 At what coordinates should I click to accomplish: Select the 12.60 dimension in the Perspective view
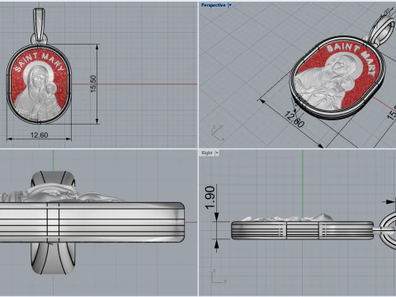pyautogui.click(x=295, y=119)
